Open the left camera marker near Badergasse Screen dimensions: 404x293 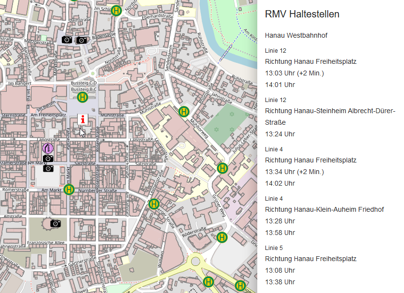pos(67,40)
